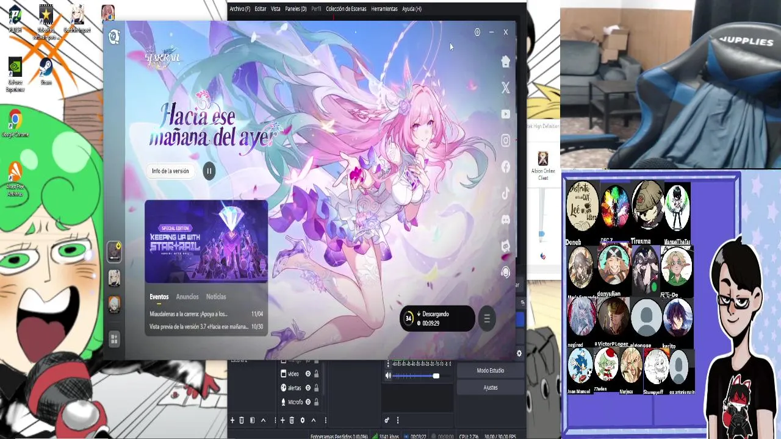Screen dimensions: 781x439
Task: Click the Descargando download progress indicator
Action: point(437,318)
